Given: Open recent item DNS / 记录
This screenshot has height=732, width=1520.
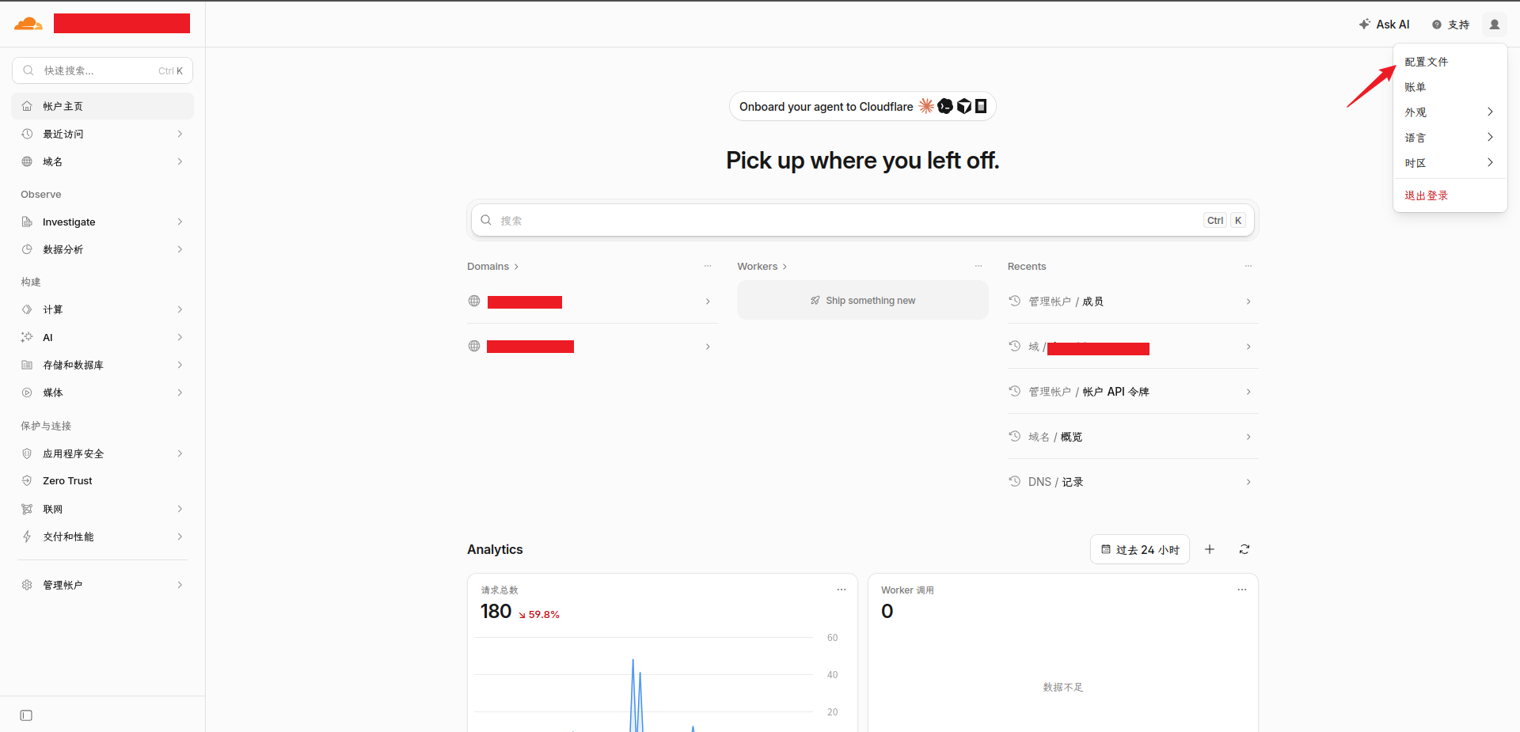Looking at the screenshot, I should coord(1133,482).
